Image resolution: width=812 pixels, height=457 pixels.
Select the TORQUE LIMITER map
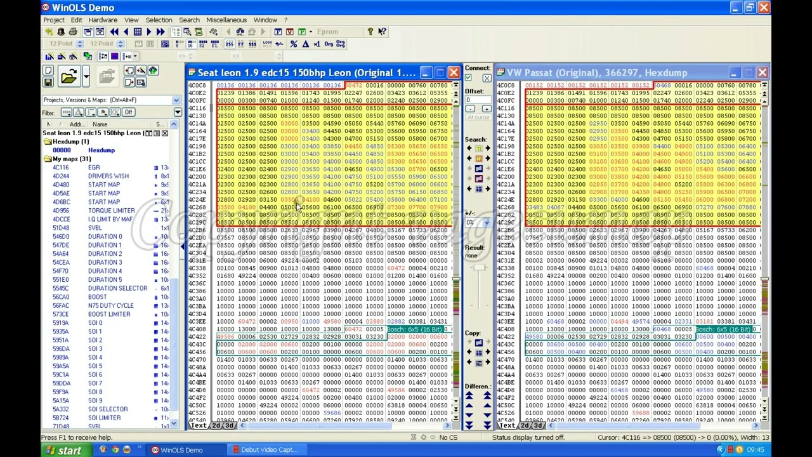pyautogui.click(x=111, y=211)
